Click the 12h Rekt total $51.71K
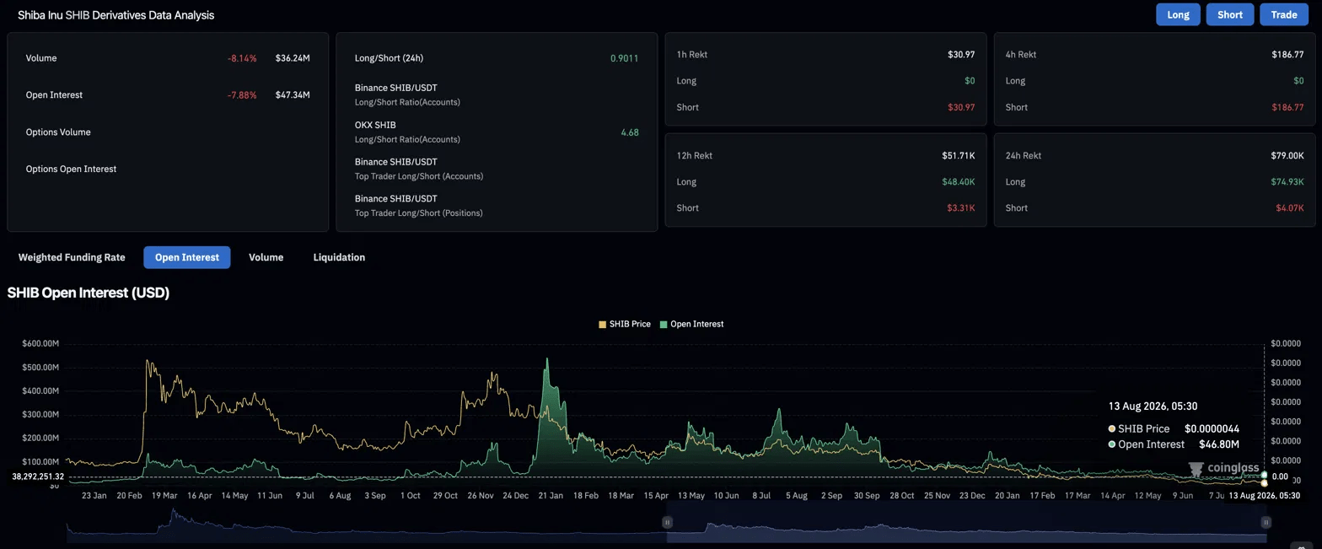Screen dimensions: 1322x549 tap(959, 156)
